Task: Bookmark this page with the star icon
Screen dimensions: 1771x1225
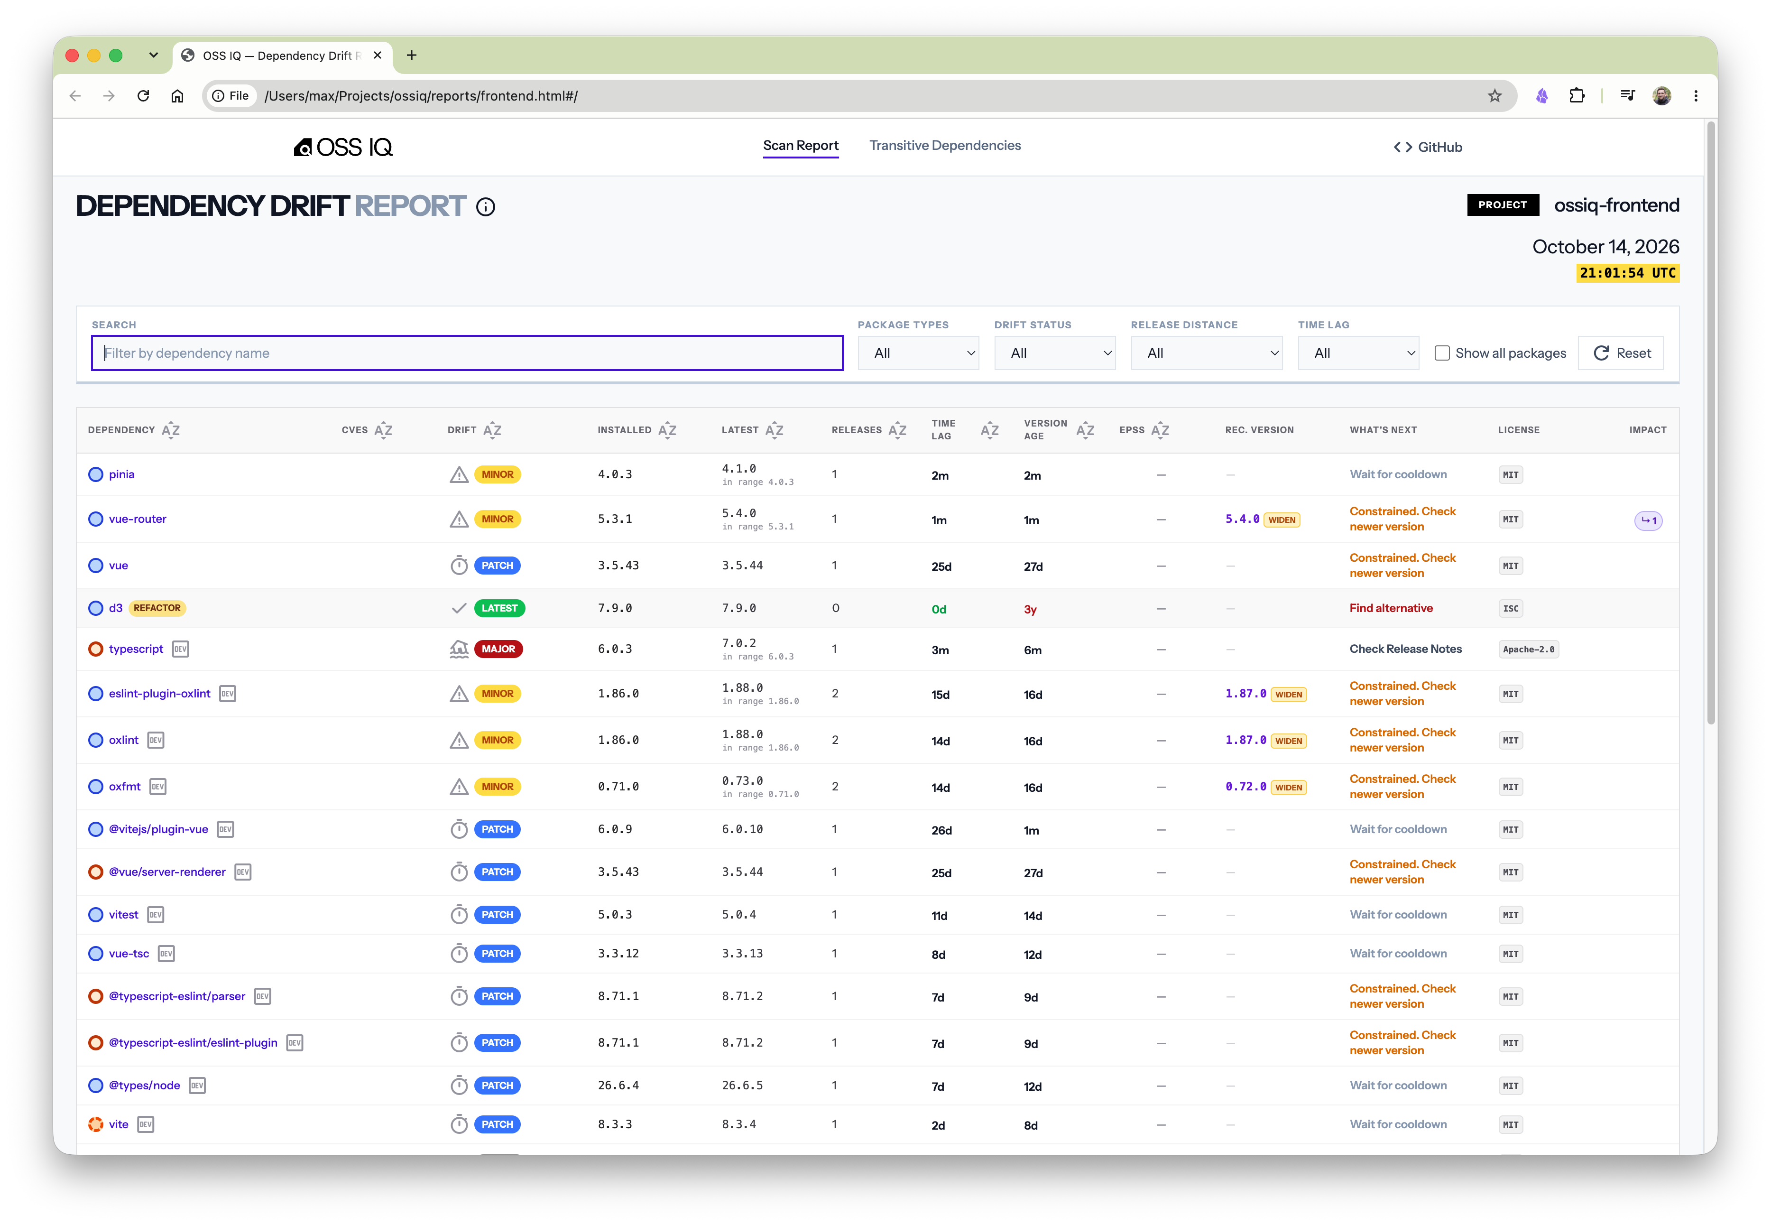Action: (1494, 96)
